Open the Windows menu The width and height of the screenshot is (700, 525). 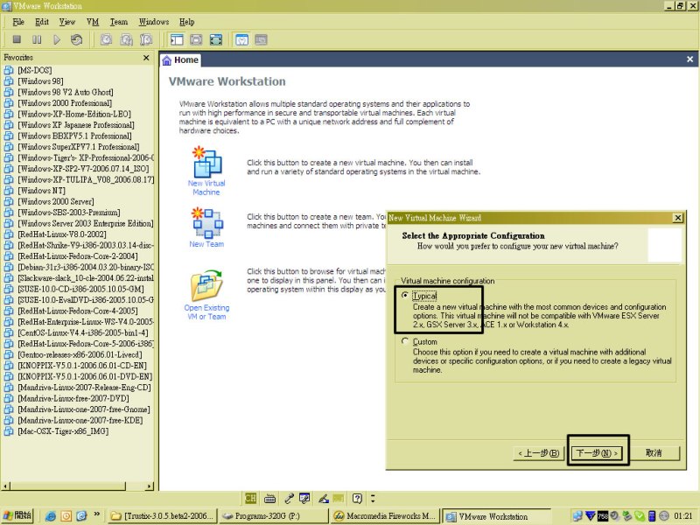click(x=154, y=21)
